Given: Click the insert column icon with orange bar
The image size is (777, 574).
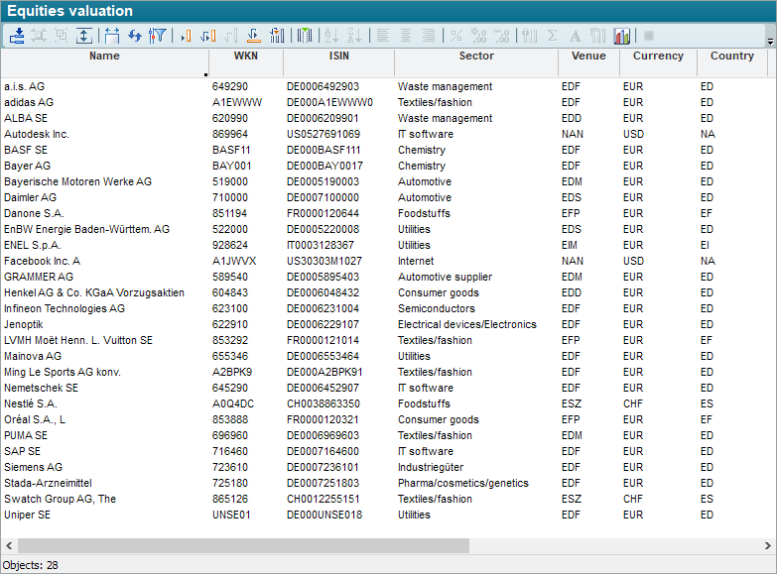Looking at the screenshot, I should click(x=185, y=36).
